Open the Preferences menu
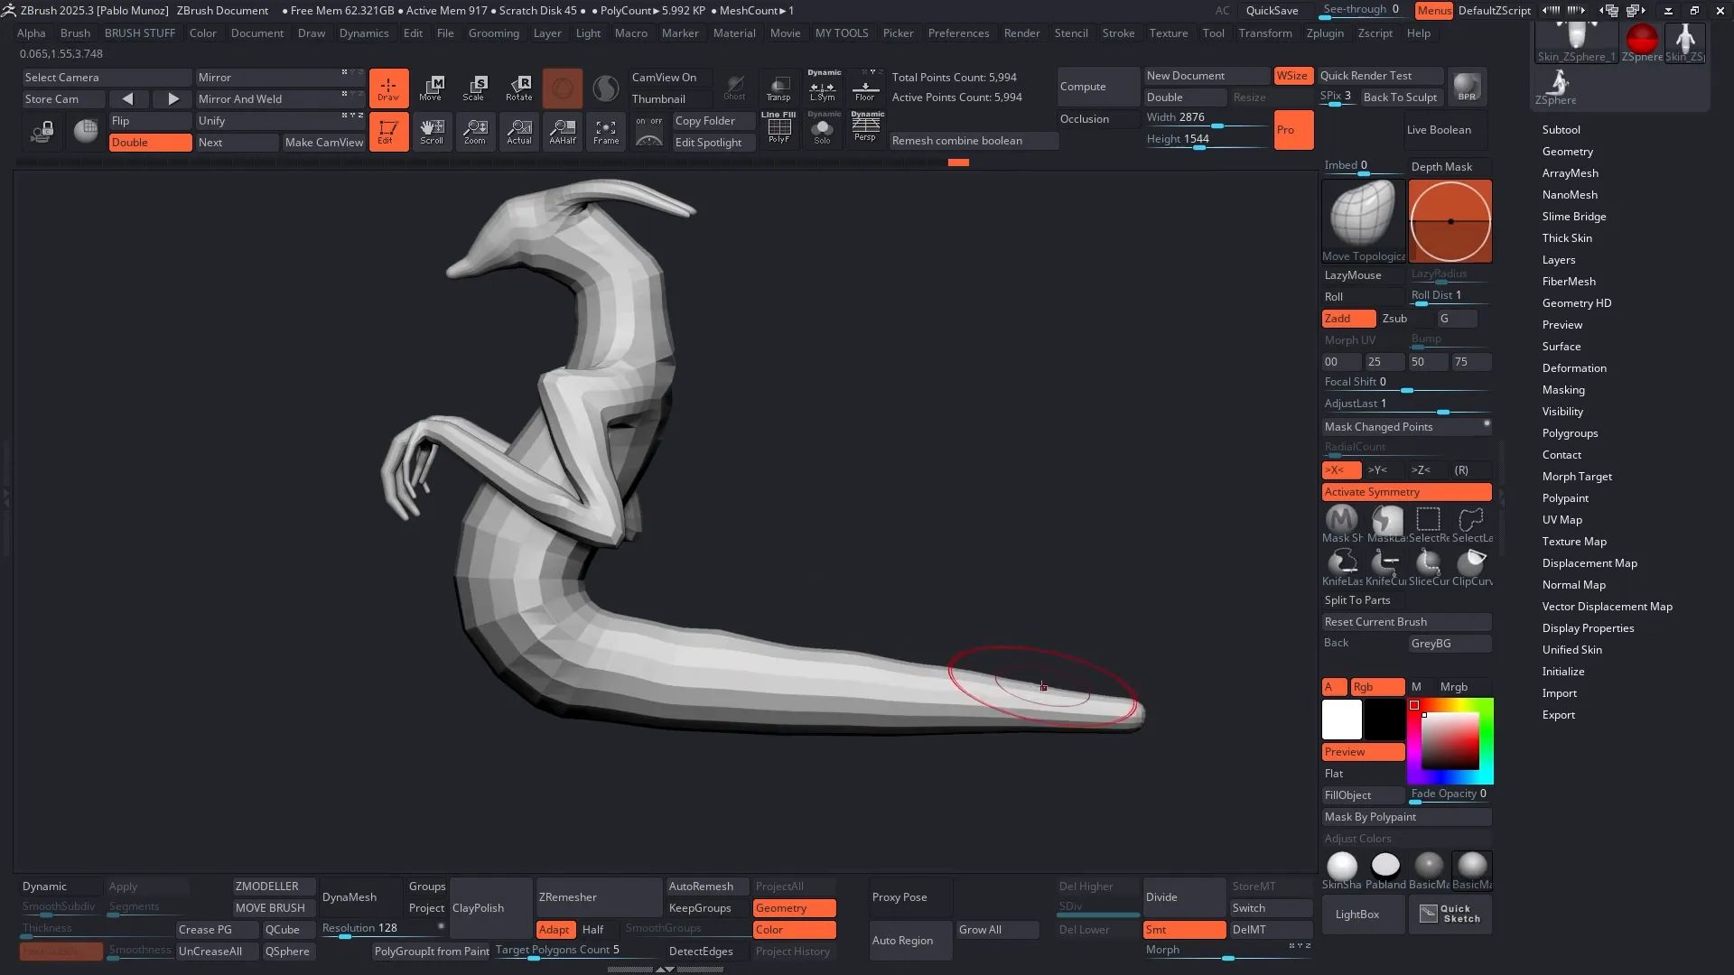The width and height of the screenshot is (1734, 975). point(958,33)
